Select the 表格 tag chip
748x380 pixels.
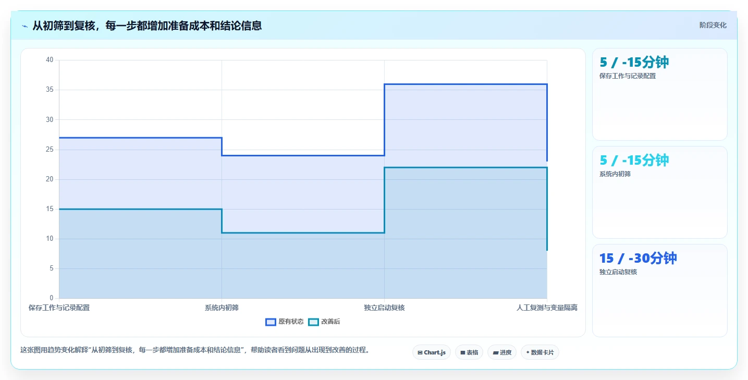coord(469,352)
